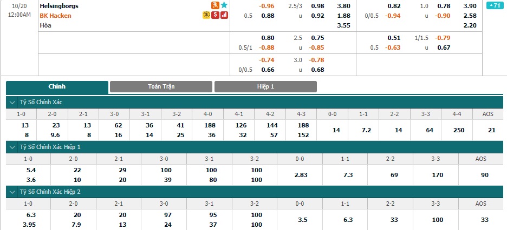This screenshot has height=230, width=507.
Task: Pick the 3.55 draw odds for Hòa
Action: tap(343, 25)
